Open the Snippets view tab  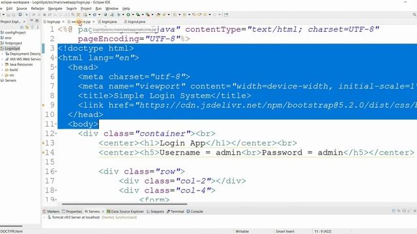(155, 211)
